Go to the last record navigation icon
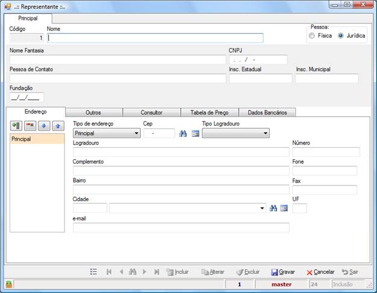This screenshot has height=293, width=377. click(157, 271)
